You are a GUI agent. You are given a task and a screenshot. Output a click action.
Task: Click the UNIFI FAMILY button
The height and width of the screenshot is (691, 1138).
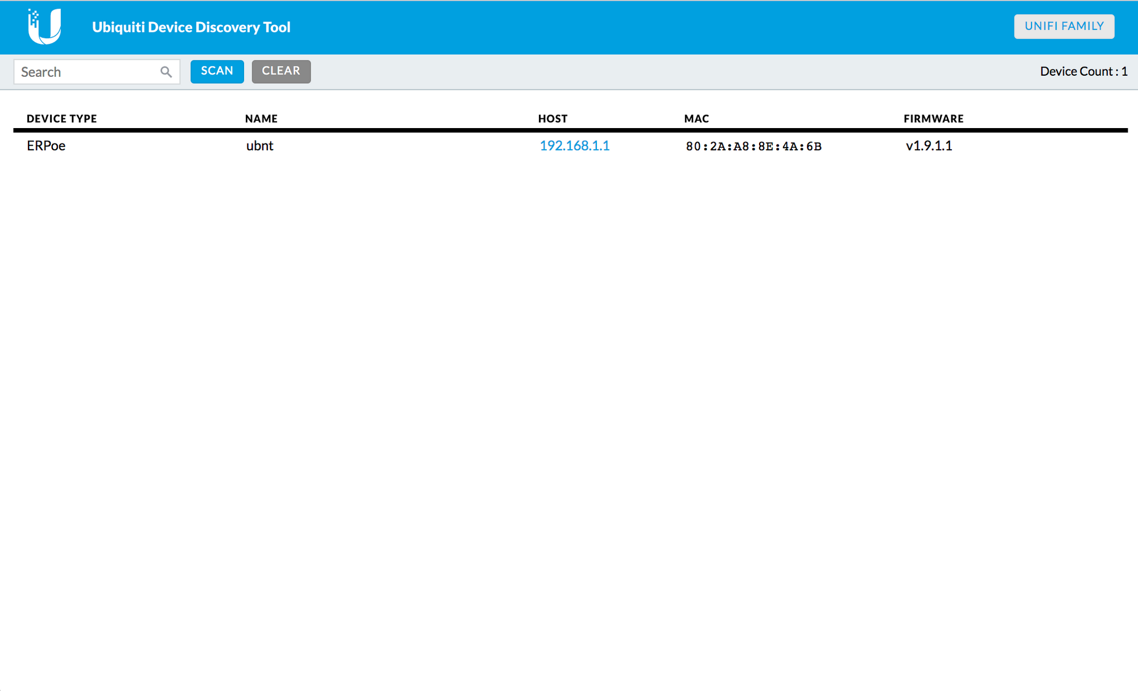coord(1063,26)
